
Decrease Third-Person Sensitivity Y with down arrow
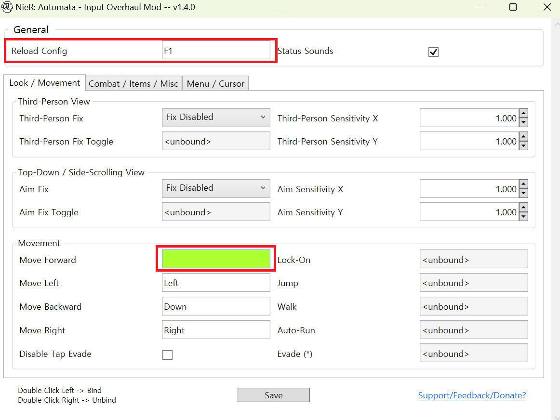coord(523,145)
